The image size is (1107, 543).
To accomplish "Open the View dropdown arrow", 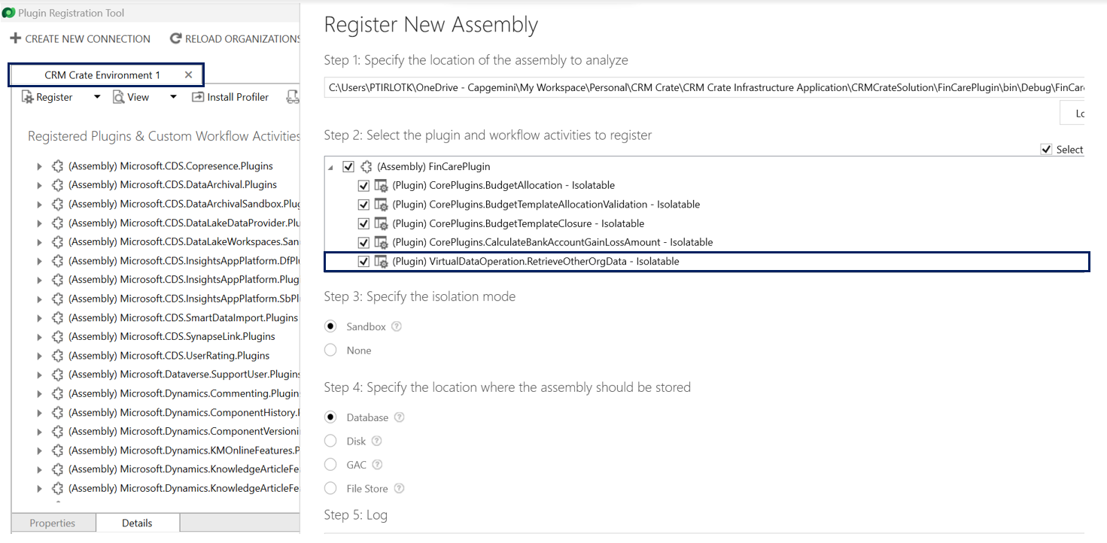I will tap(172, 96).
